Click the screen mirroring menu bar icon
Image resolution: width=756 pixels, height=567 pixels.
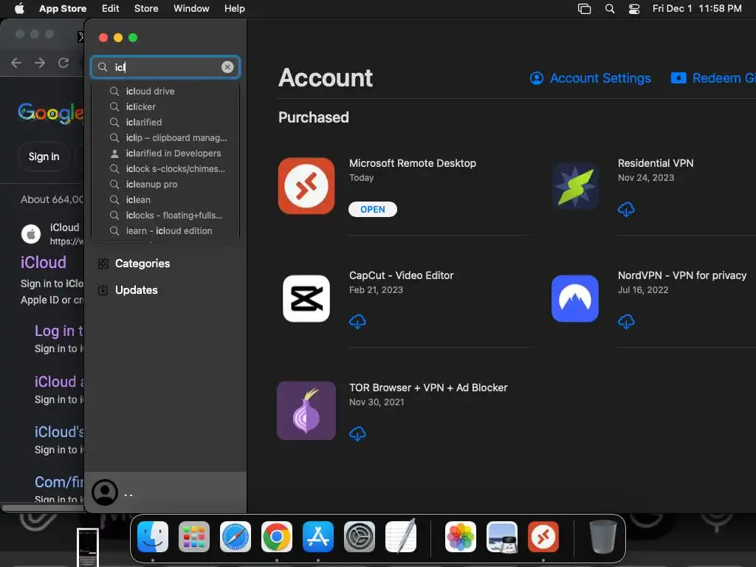584,9
